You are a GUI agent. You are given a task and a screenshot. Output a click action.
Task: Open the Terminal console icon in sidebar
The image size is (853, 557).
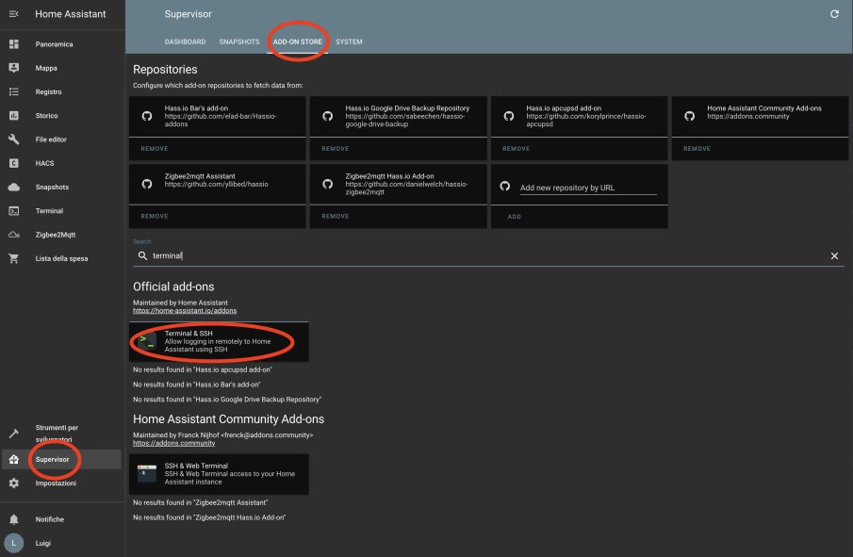click(x=13, y=211)
